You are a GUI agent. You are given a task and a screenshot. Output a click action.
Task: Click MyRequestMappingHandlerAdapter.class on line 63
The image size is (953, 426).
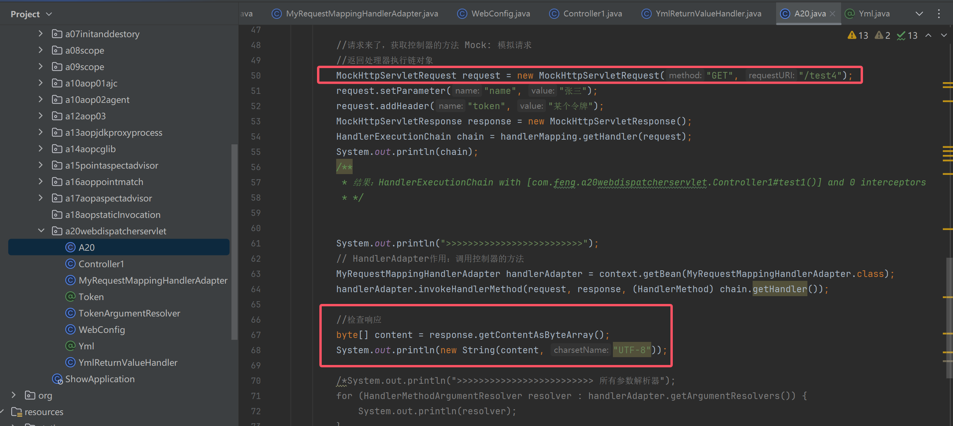pos(785,274)
